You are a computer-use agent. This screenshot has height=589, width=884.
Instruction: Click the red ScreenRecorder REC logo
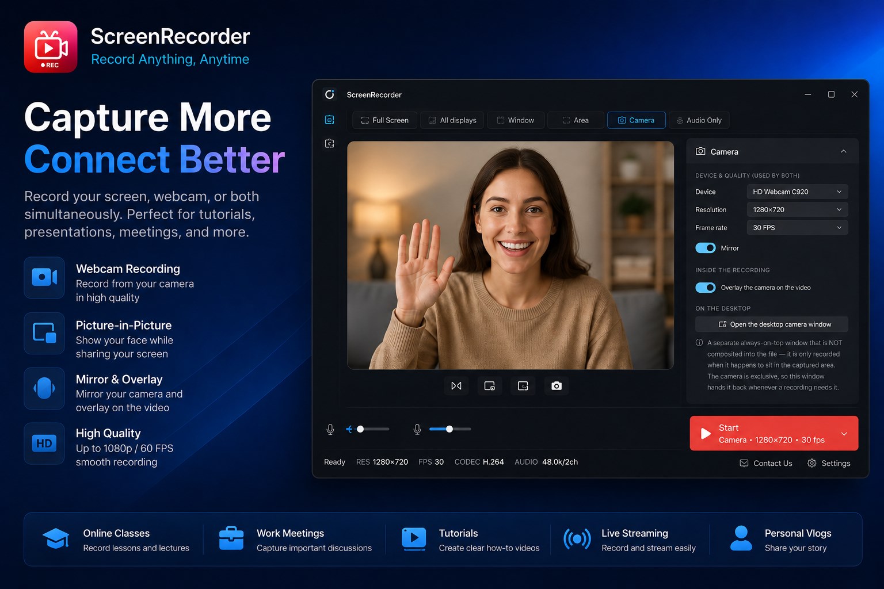click(x=51, y=47)
